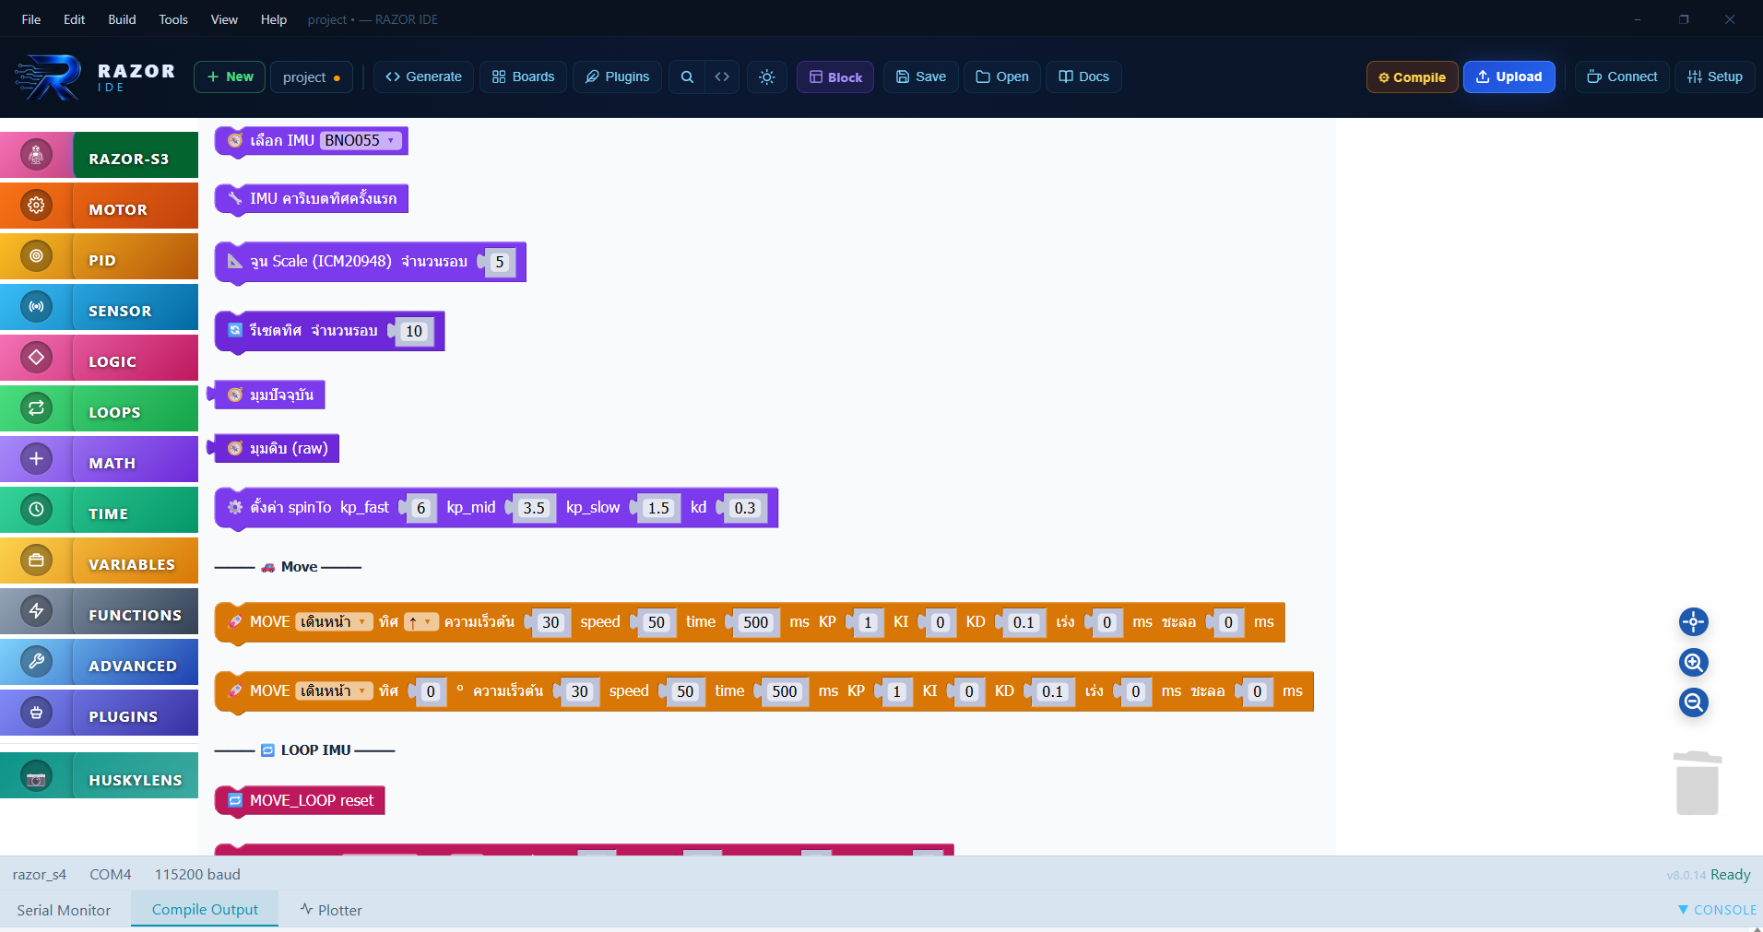Open the View menu
This screenshot has height=932, width=1763.
(x=224, y=19)
